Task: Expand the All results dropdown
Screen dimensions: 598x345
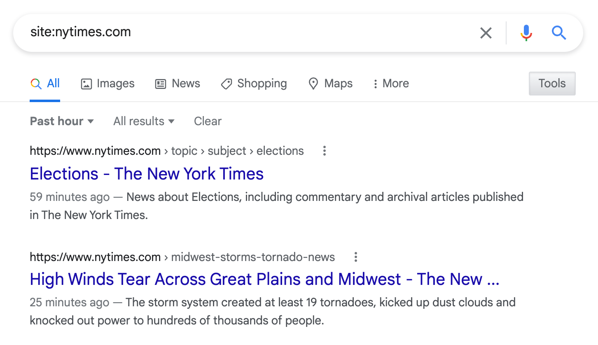Action: pos(143,121)
